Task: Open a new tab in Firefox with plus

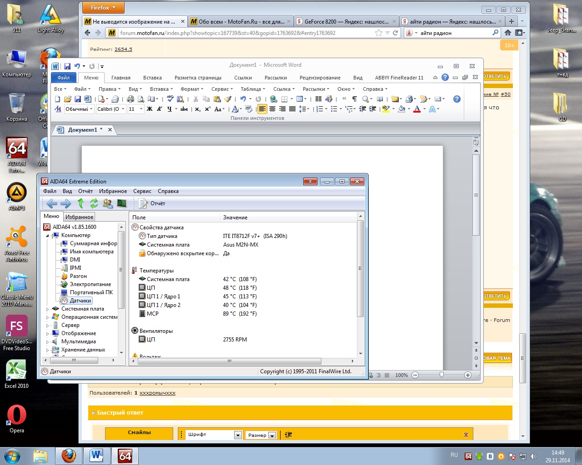Action: 512,21
